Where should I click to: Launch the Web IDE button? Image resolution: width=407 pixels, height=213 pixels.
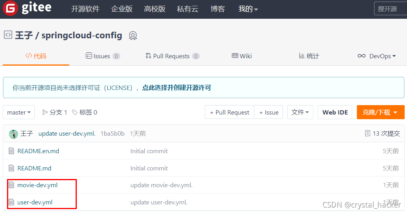tap(335, 112)
